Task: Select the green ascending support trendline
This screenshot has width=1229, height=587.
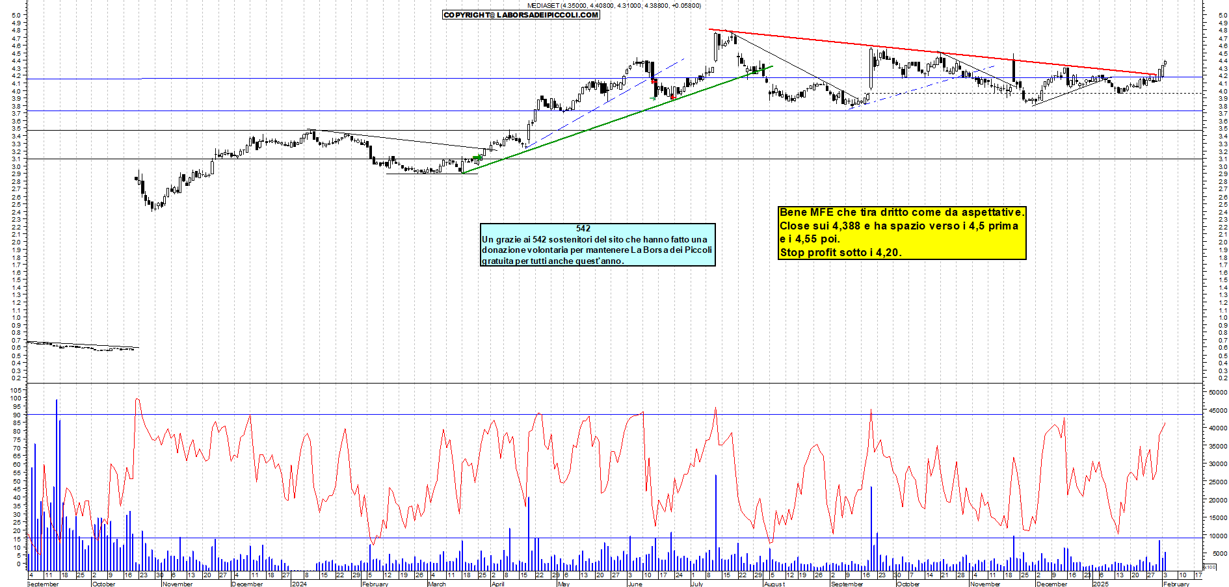Action: coord(616,120)
